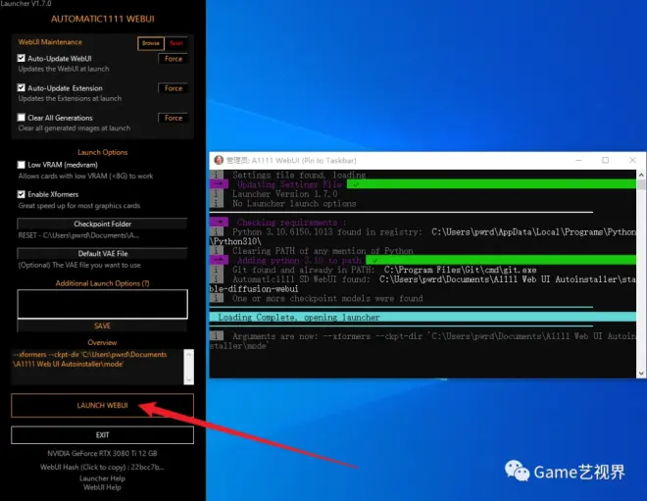The width and height of the screenshot is (647, 501).
Task: Click the 'Updating Settings File' console line
Action: [x=289, y=184]
